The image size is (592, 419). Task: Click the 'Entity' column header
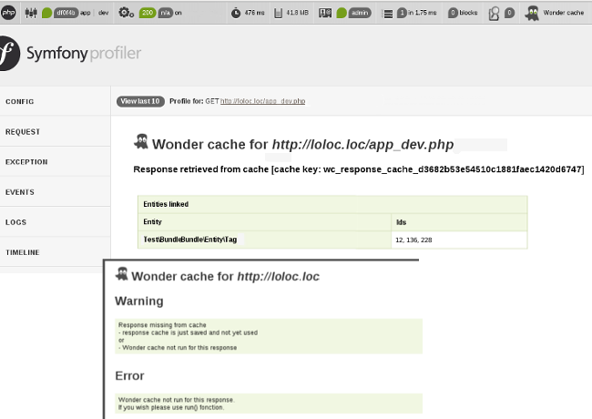tap(265, 222)
